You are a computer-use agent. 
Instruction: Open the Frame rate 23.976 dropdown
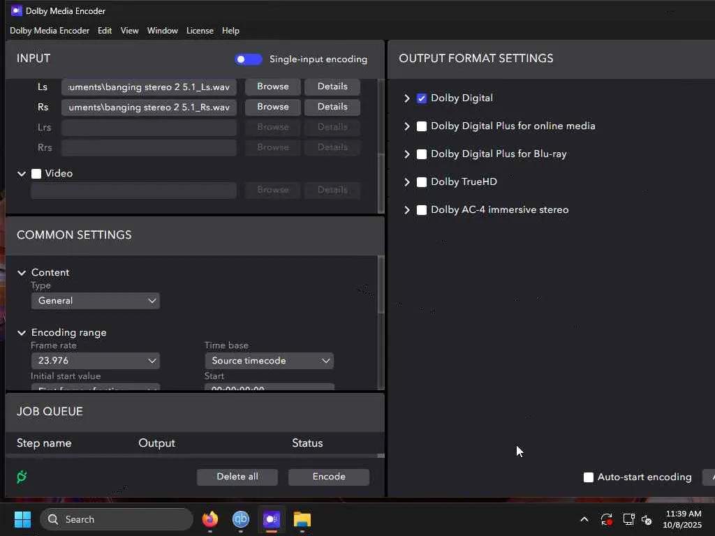(95, 361)
